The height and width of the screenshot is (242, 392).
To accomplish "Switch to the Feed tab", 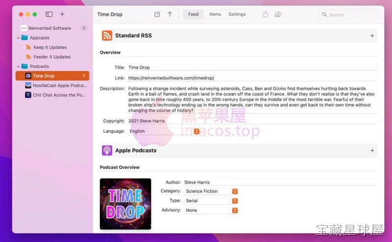I will 193,14.
